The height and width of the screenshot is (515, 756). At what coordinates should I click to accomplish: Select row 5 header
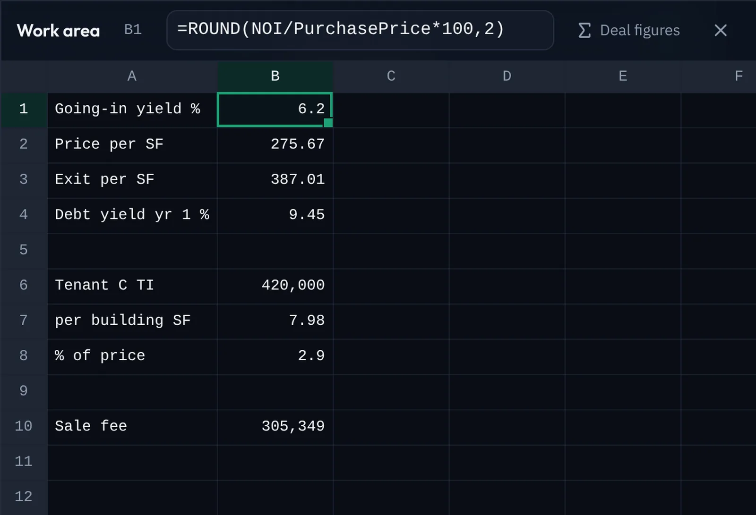click(x=24, y=250)
